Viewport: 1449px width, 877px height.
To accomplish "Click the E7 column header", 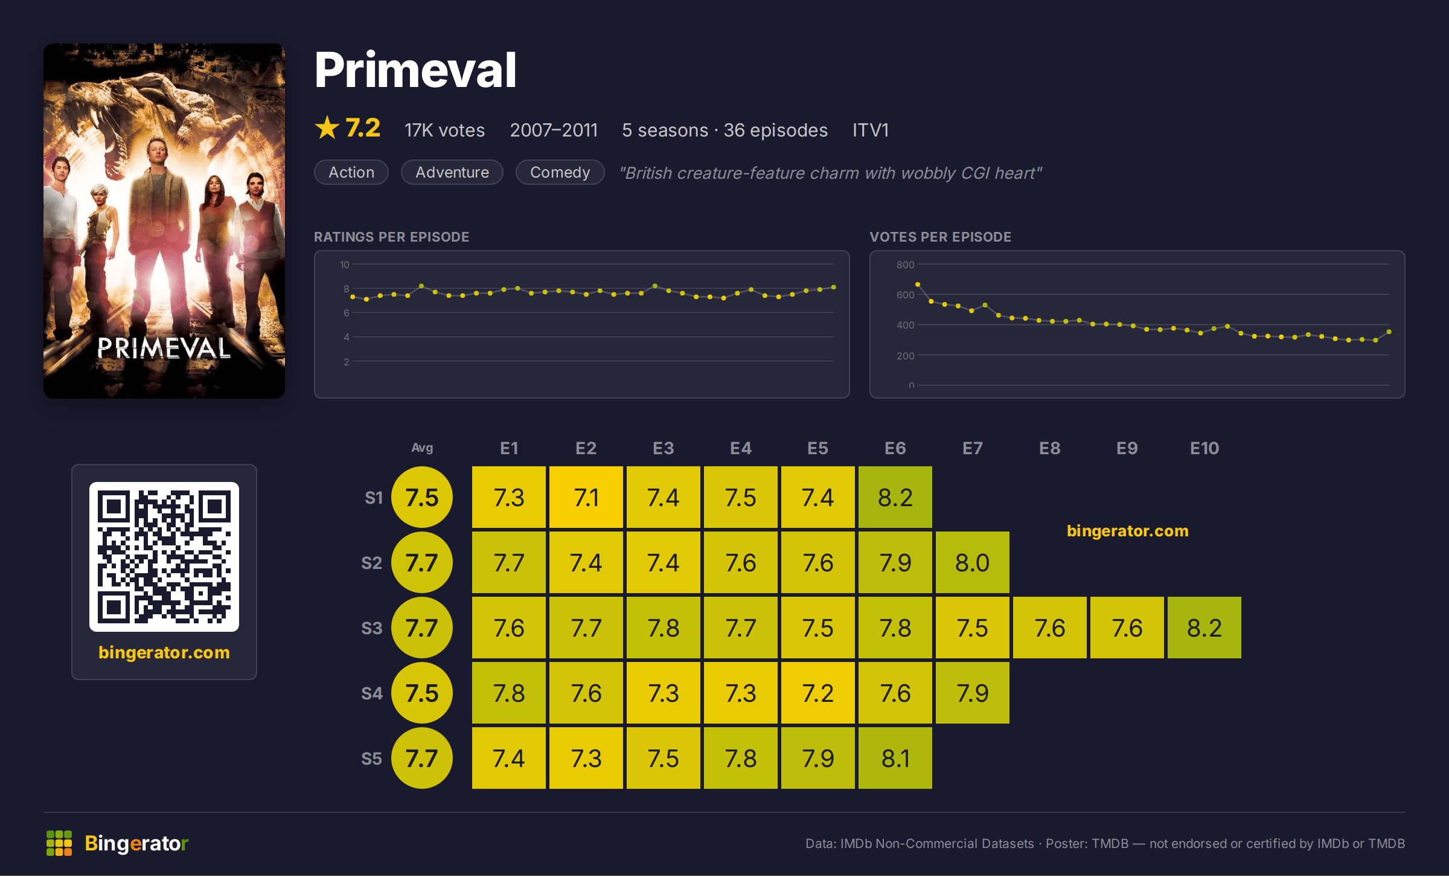I will click(973, 449).
